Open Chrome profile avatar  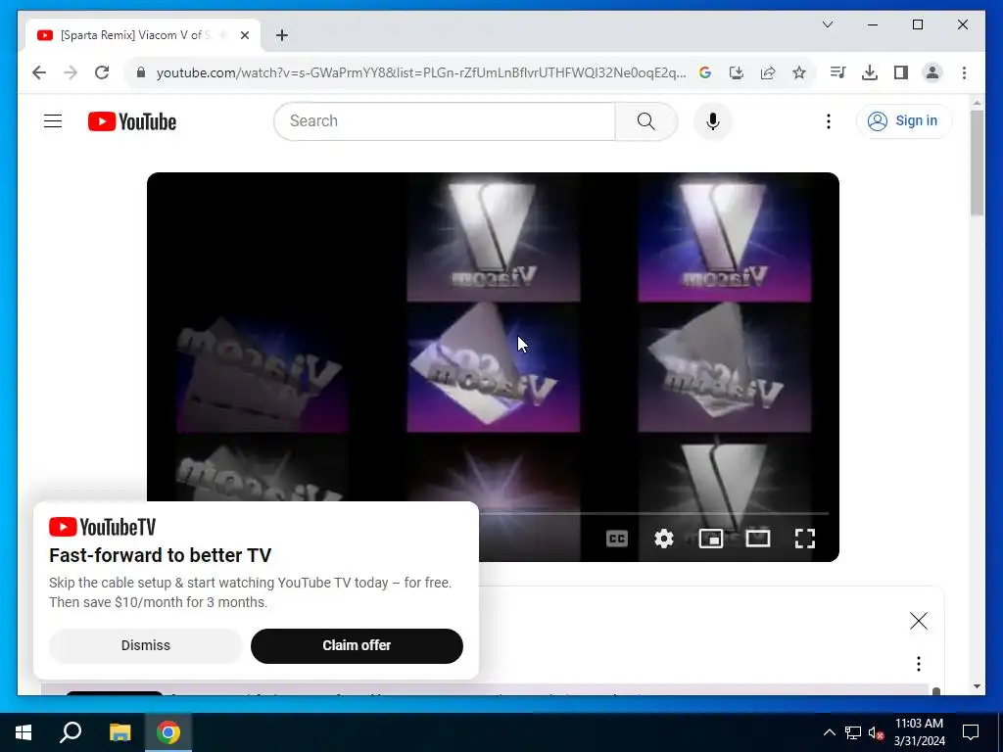click(932, 72)
